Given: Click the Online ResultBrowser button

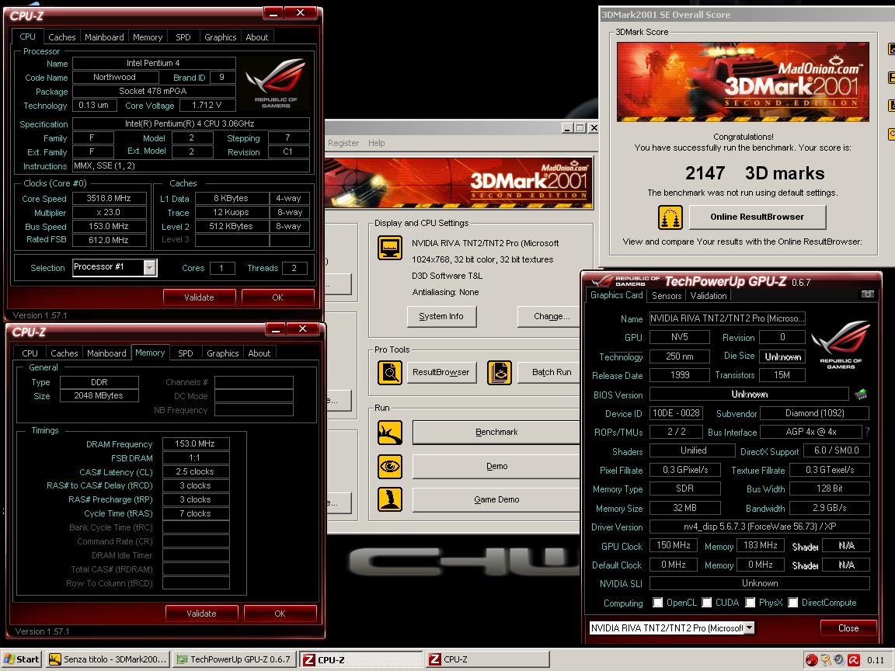Looking at the screenshot, I should pos(757,217).
